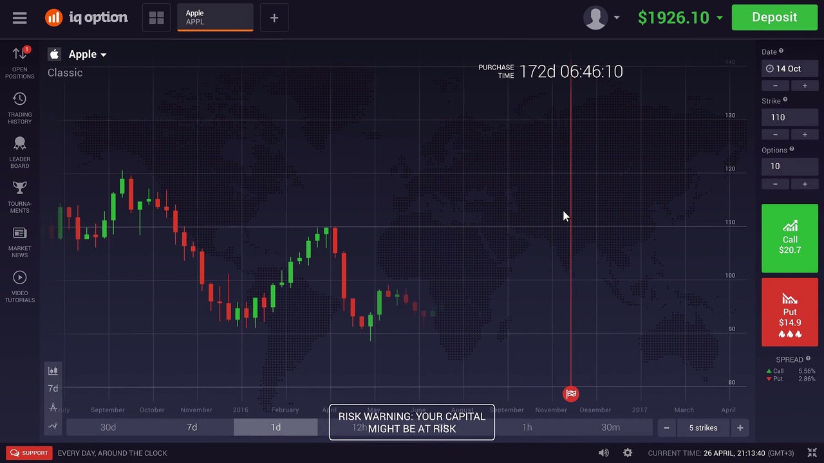Click the green Deposit button
The height and width of the screenshot is (463, 824).
774,17
